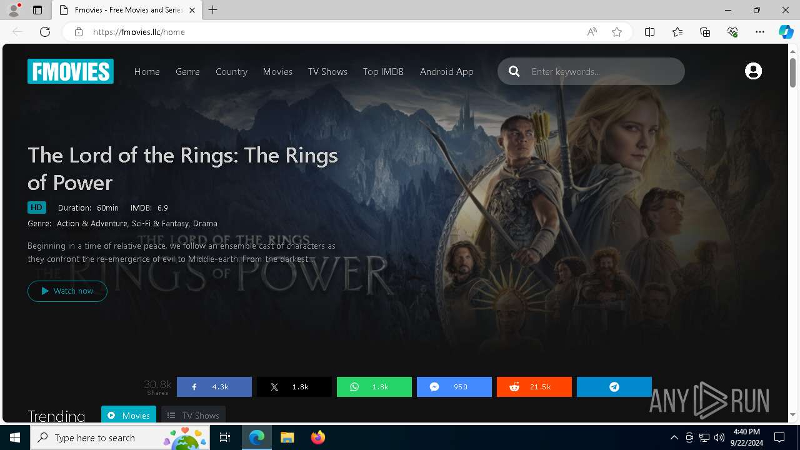Open Windows Start menu
This screenshot has width=800, height=450.
(x=15, y=437)
